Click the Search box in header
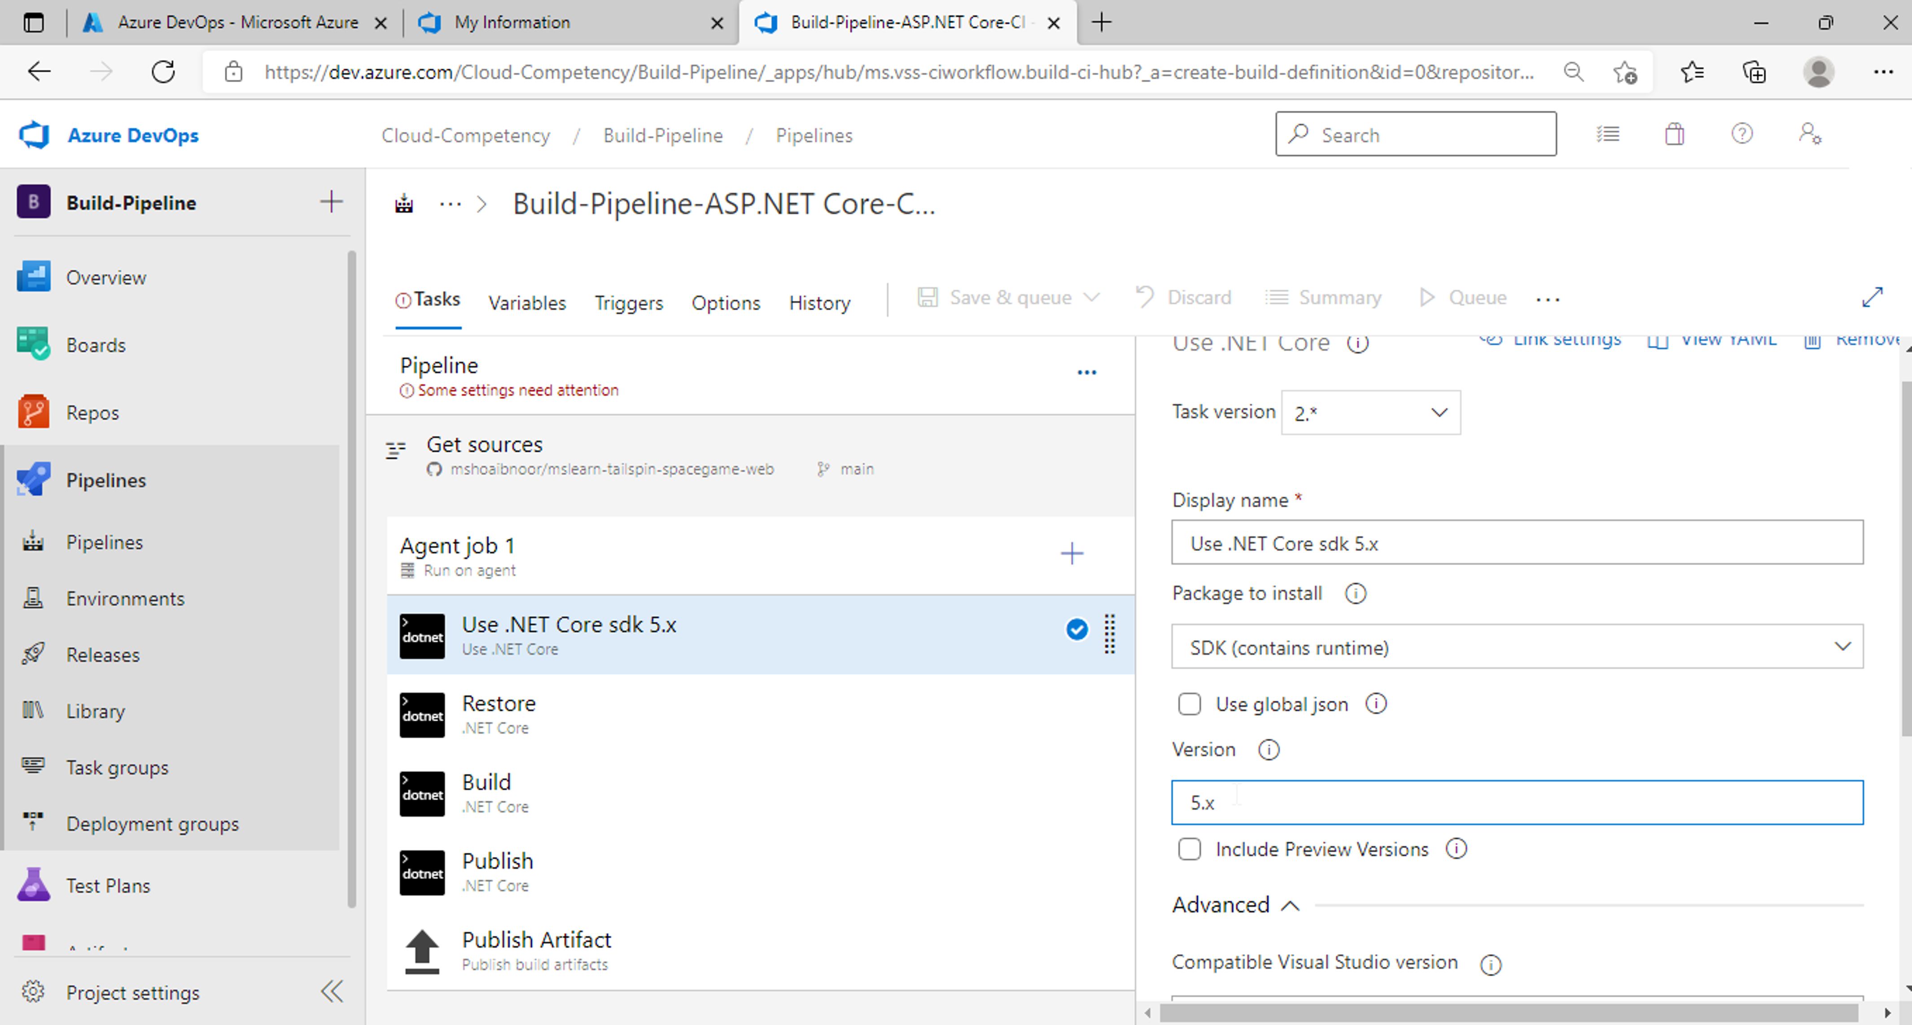 (x=1415, y=134)
